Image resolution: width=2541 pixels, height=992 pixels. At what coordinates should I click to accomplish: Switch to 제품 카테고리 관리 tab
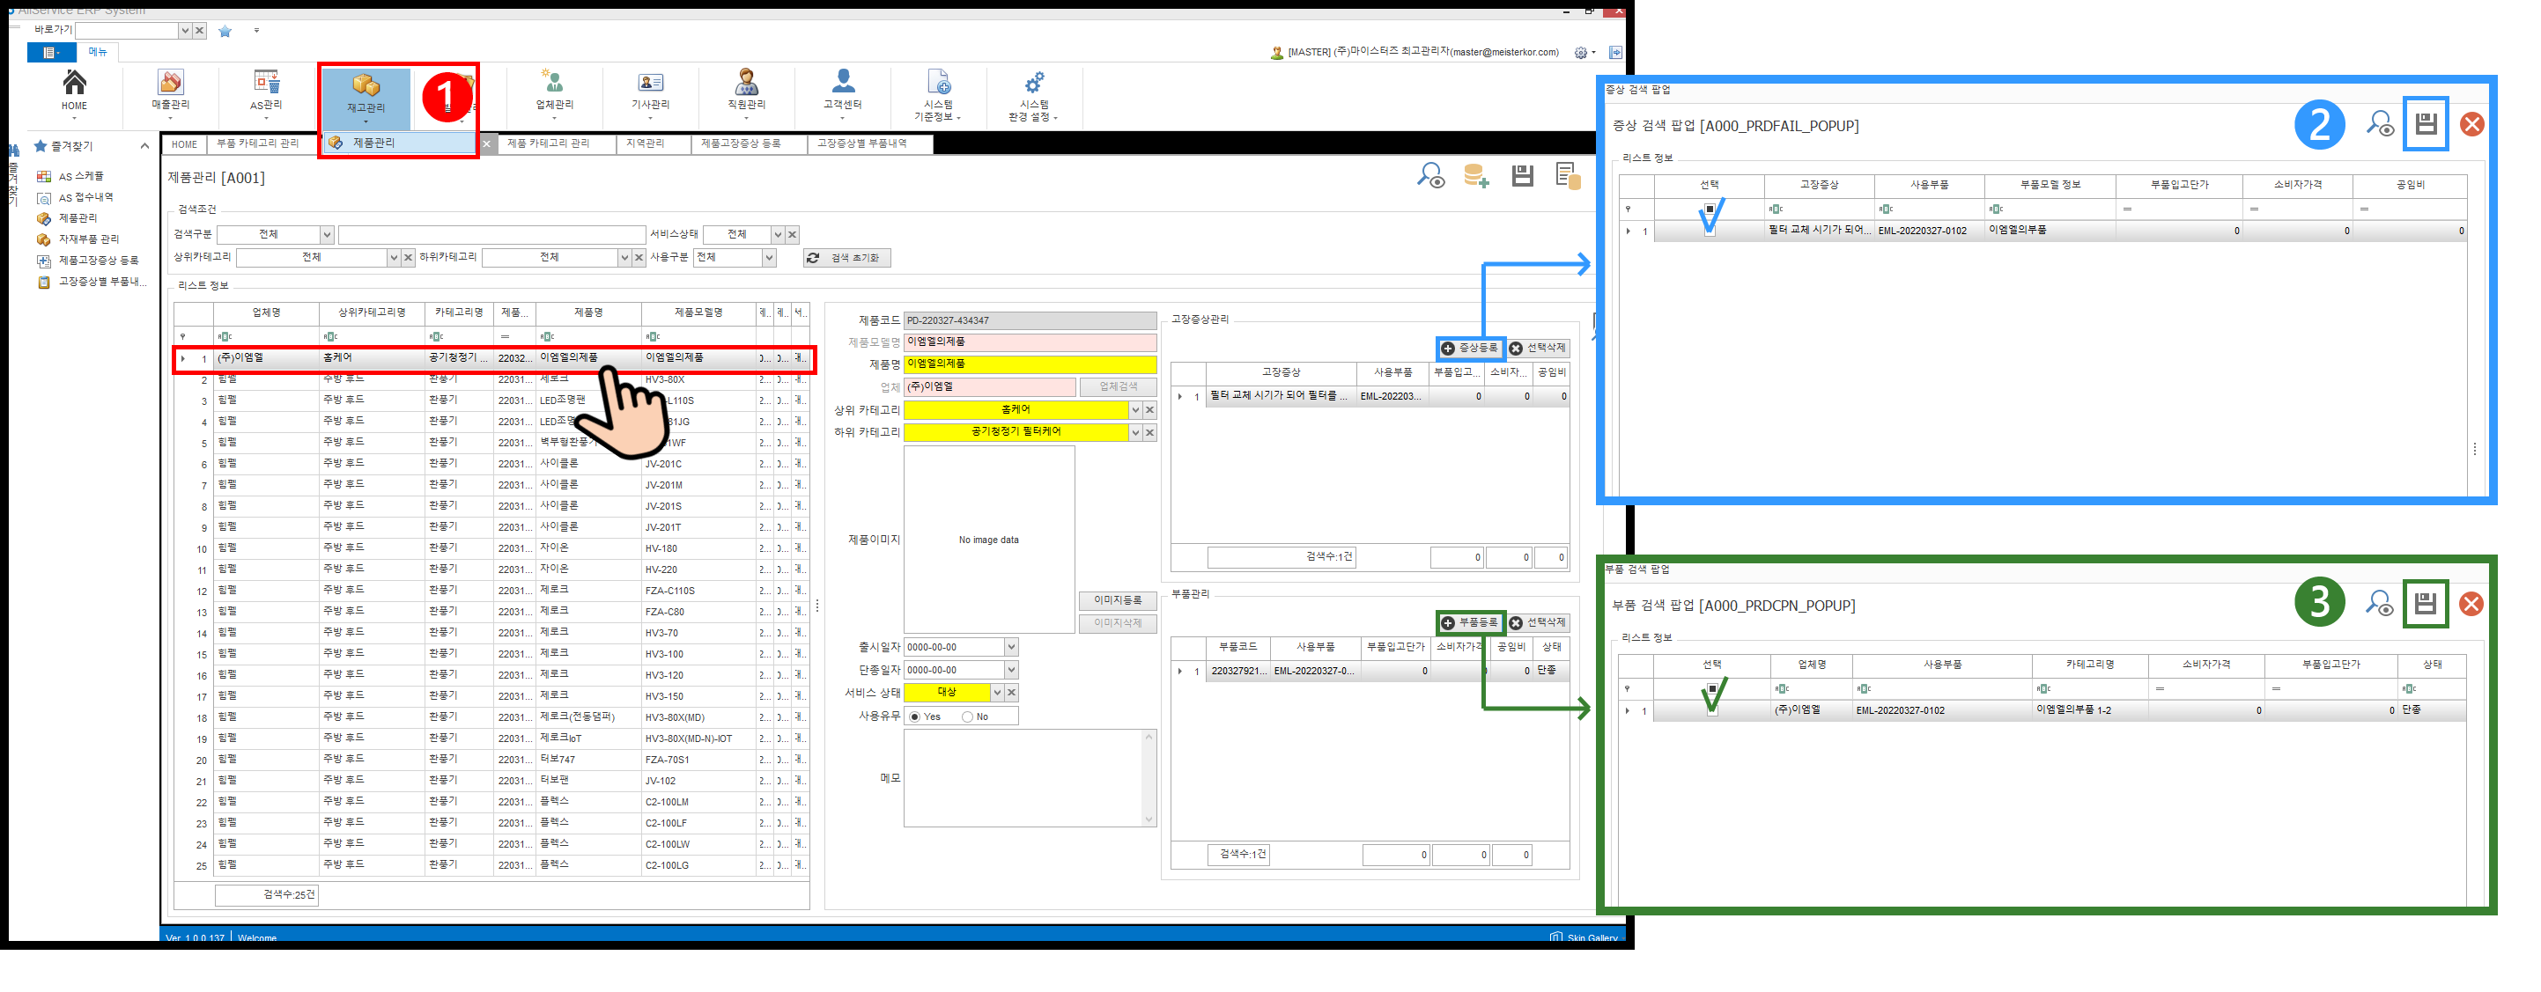point(549,144)
